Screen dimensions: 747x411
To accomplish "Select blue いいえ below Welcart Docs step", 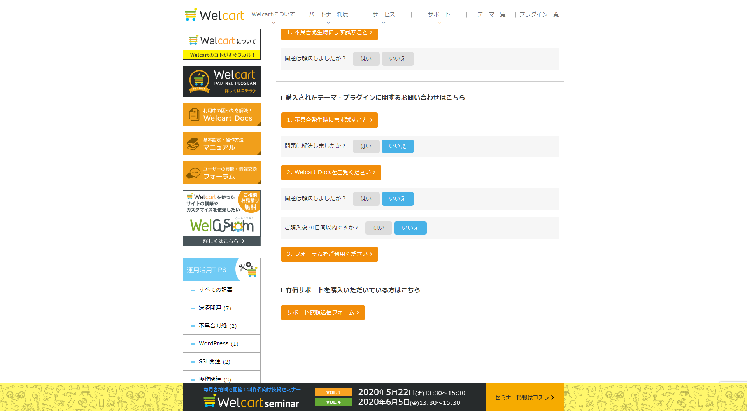I will tap(398, 199).
